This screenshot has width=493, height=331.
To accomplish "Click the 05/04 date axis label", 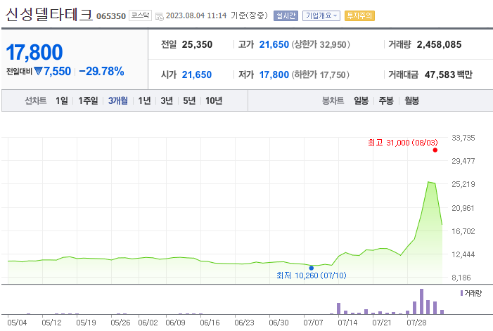I will pos(17,323).
